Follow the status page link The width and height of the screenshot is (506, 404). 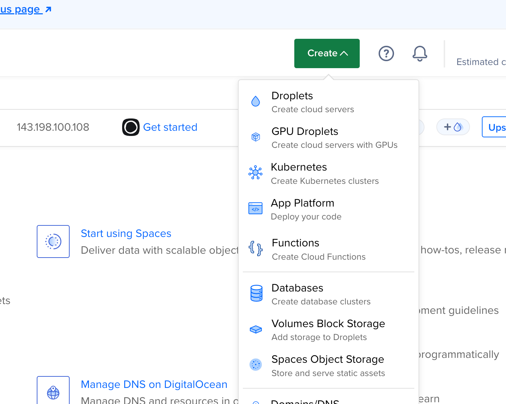coord(26,9)
